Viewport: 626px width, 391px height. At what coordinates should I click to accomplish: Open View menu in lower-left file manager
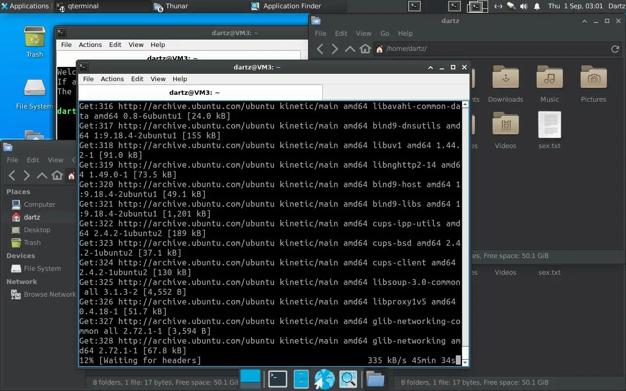click(x=55, y=160)
